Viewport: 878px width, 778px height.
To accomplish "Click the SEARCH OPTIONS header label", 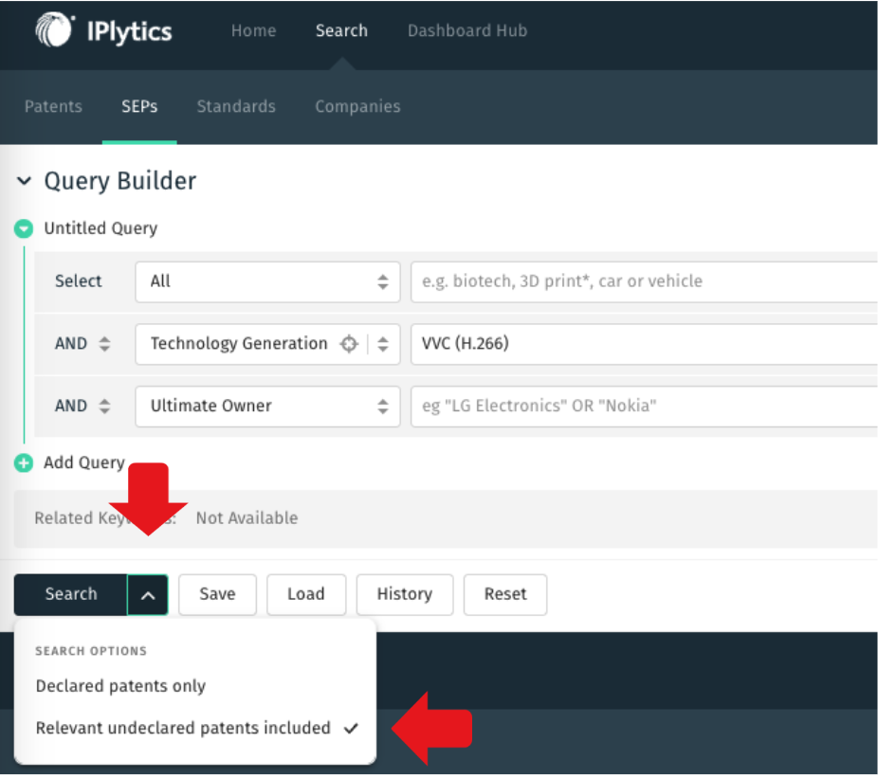I will tap(91, 651).
